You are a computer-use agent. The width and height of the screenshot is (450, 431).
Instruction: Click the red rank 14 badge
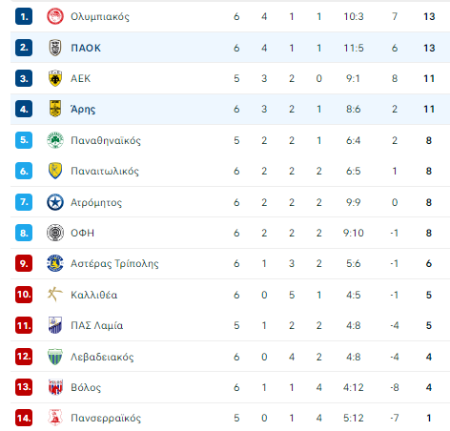tap(24, 418)
